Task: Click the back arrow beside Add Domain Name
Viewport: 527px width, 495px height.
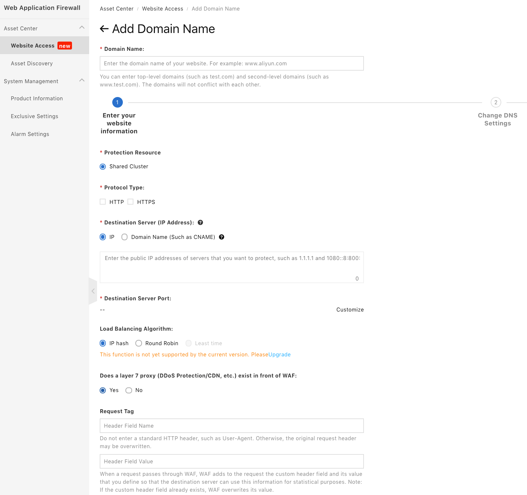Action: 104,29
